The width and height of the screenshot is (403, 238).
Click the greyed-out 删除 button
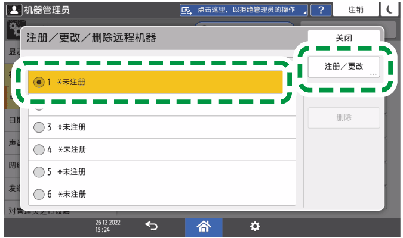[344, 118]
